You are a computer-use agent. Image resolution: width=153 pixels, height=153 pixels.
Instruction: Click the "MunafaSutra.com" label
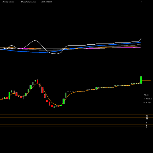28,2
